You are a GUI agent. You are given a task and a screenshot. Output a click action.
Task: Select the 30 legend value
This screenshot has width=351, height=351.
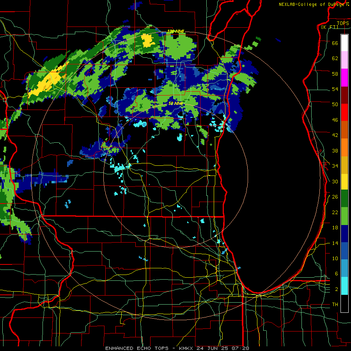pyautogui.click(x=335, y=181)
